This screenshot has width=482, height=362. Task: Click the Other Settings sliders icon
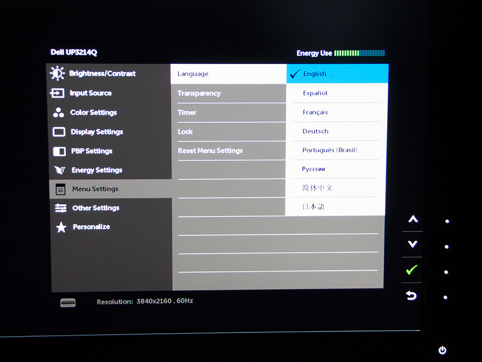click(61, 208)
